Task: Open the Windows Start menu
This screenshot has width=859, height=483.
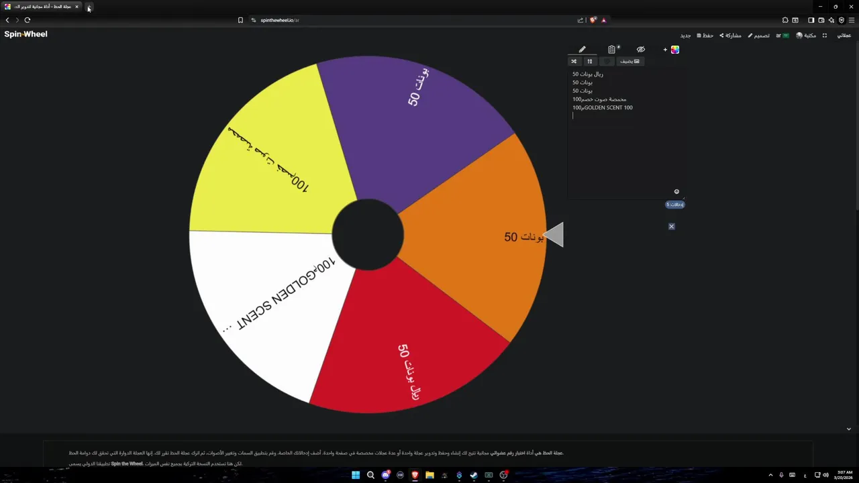Action: pos(356,475)
